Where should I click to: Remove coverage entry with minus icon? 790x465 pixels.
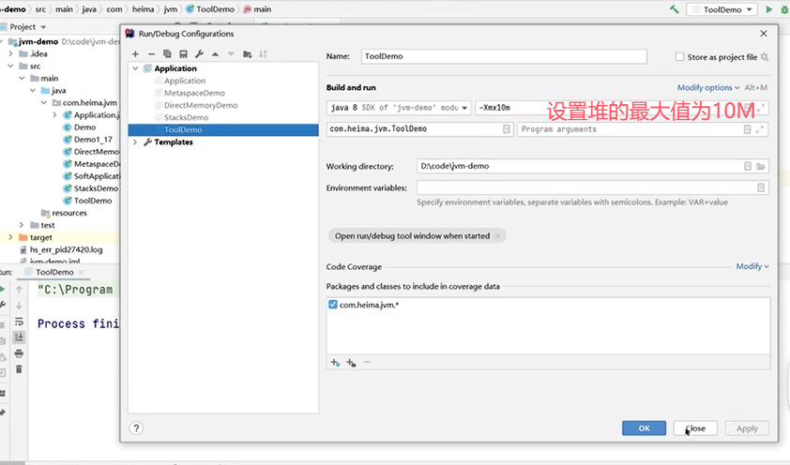click(x=367, y=362)
